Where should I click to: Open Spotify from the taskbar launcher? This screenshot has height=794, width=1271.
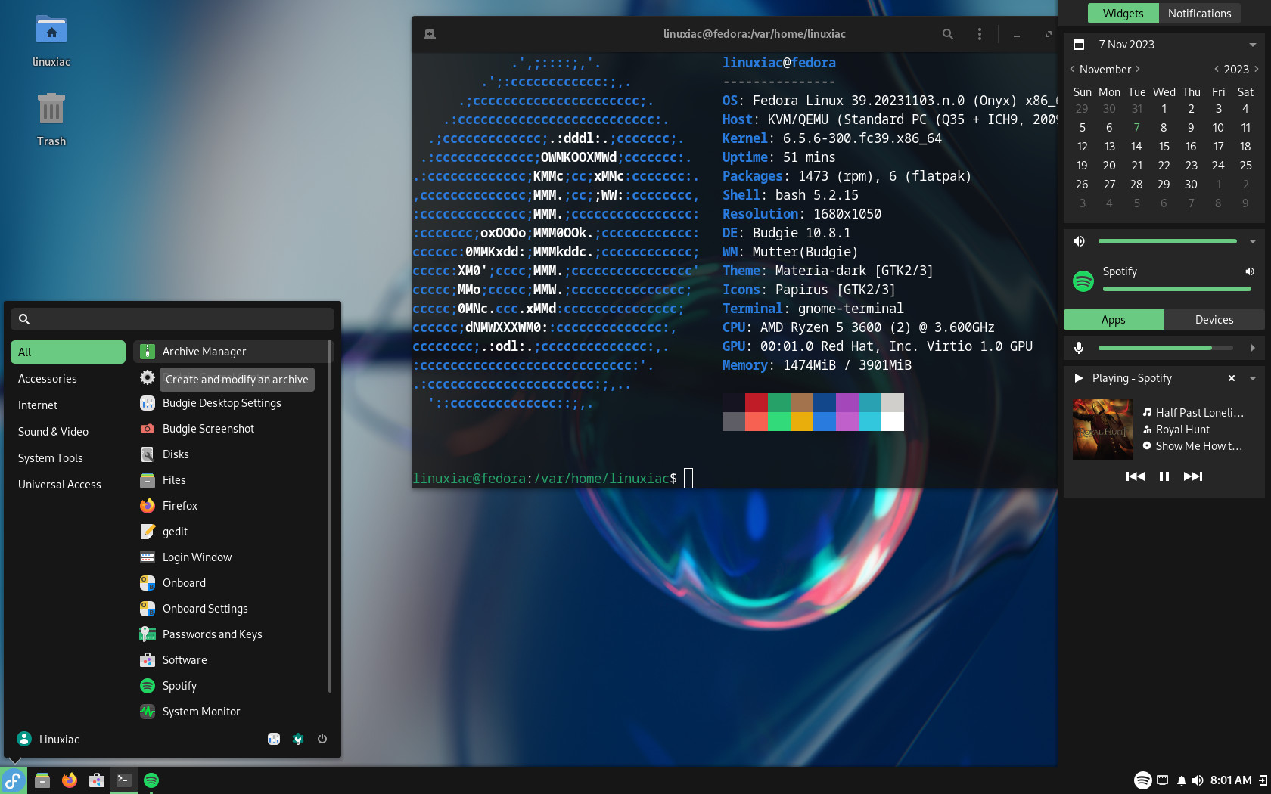pos(151,780)
